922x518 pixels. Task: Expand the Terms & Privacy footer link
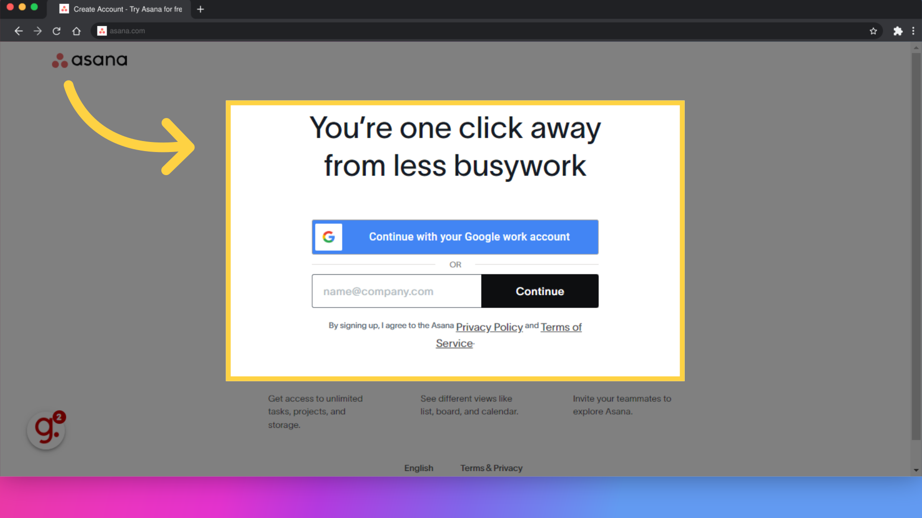tap(491, 468)
